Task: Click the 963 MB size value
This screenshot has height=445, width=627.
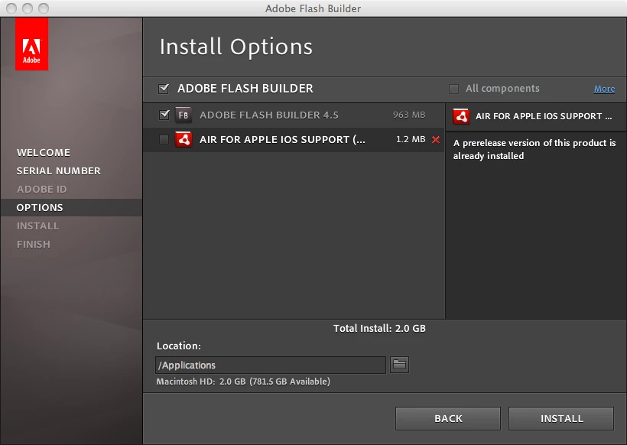Action: [409, 115]
